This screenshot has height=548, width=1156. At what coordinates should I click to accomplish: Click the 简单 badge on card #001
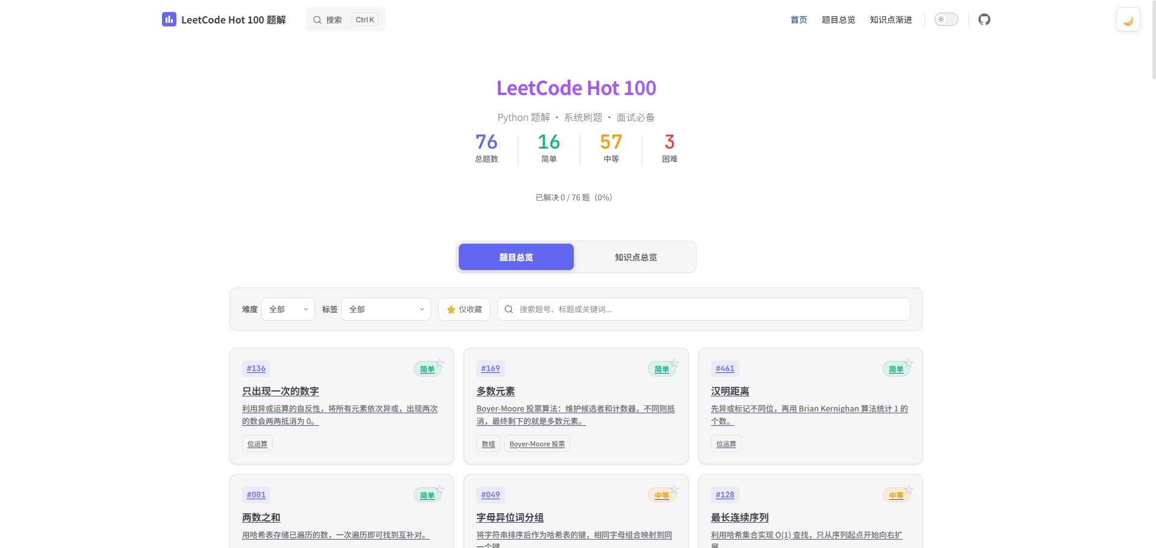tap(427, 496)
